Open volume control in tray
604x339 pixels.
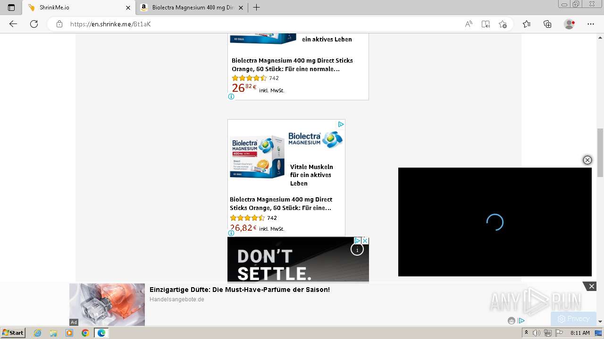pyautogui.click(x=537, y=333)
